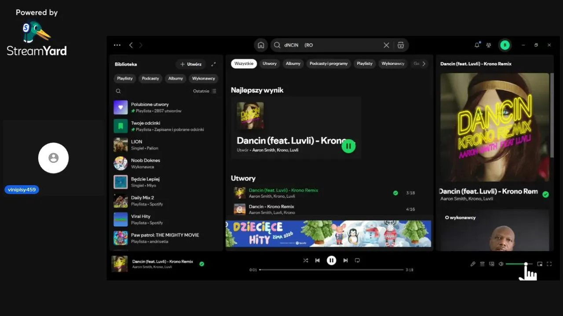563x316 pixels.
Task: Open the green profile avatar B
Action: 505,45
